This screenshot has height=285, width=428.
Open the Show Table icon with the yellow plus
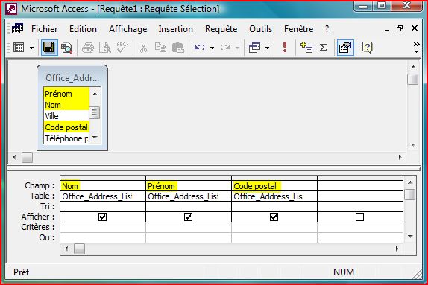pos(306,48)
